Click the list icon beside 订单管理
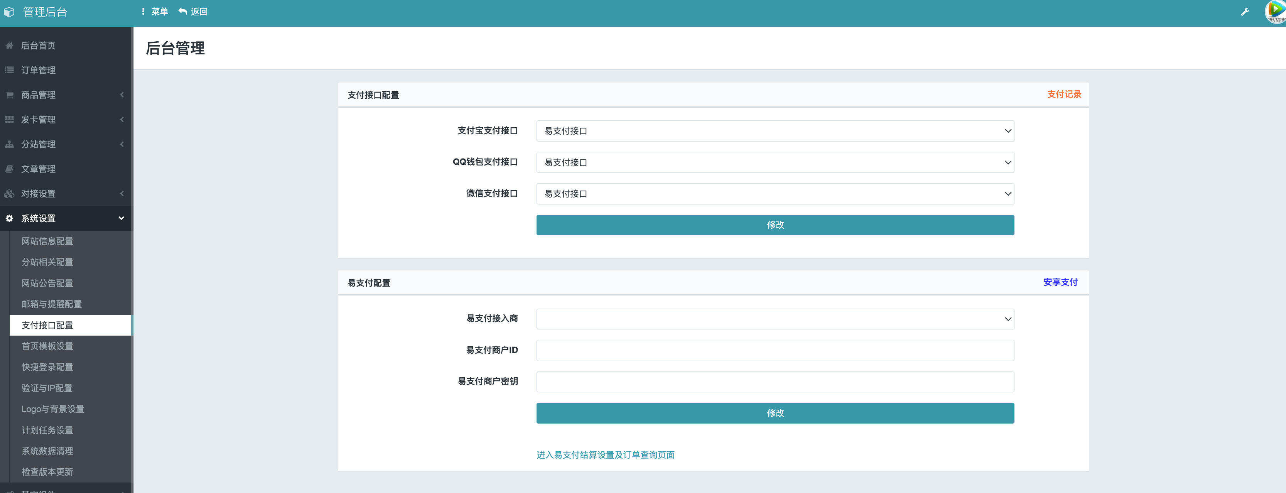The image size is (1286, 493). pos(10,70)
